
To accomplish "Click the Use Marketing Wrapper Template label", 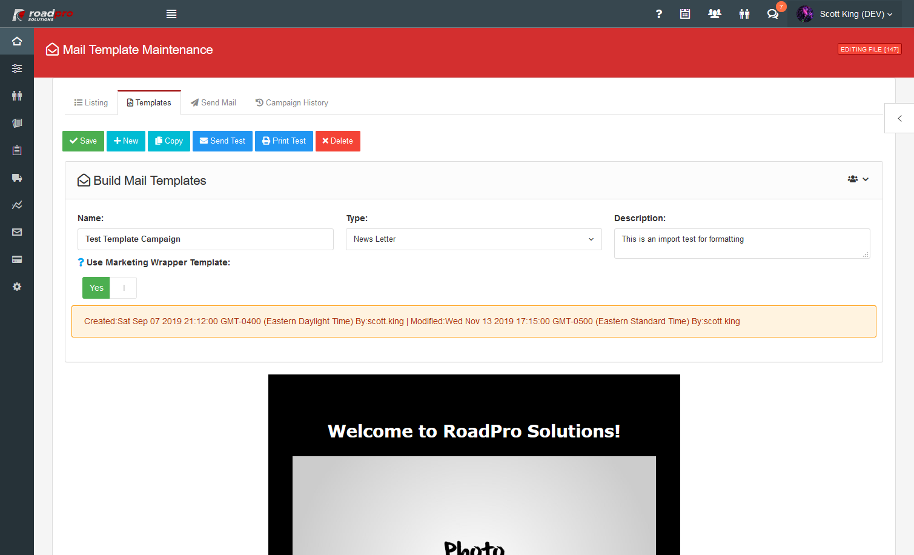I will (x=158, y=262).
